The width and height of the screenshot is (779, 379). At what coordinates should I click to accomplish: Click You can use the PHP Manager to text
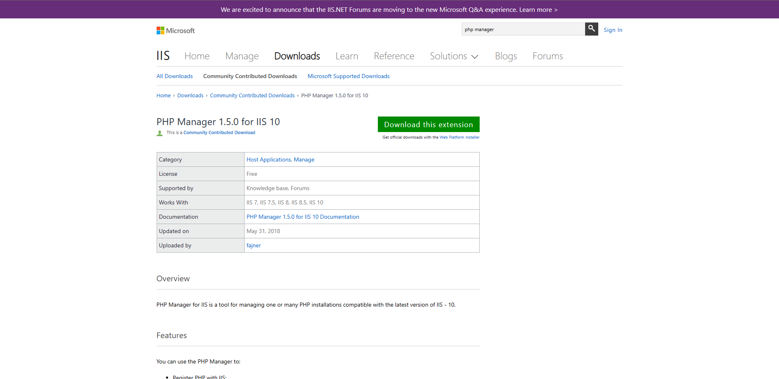198,361
